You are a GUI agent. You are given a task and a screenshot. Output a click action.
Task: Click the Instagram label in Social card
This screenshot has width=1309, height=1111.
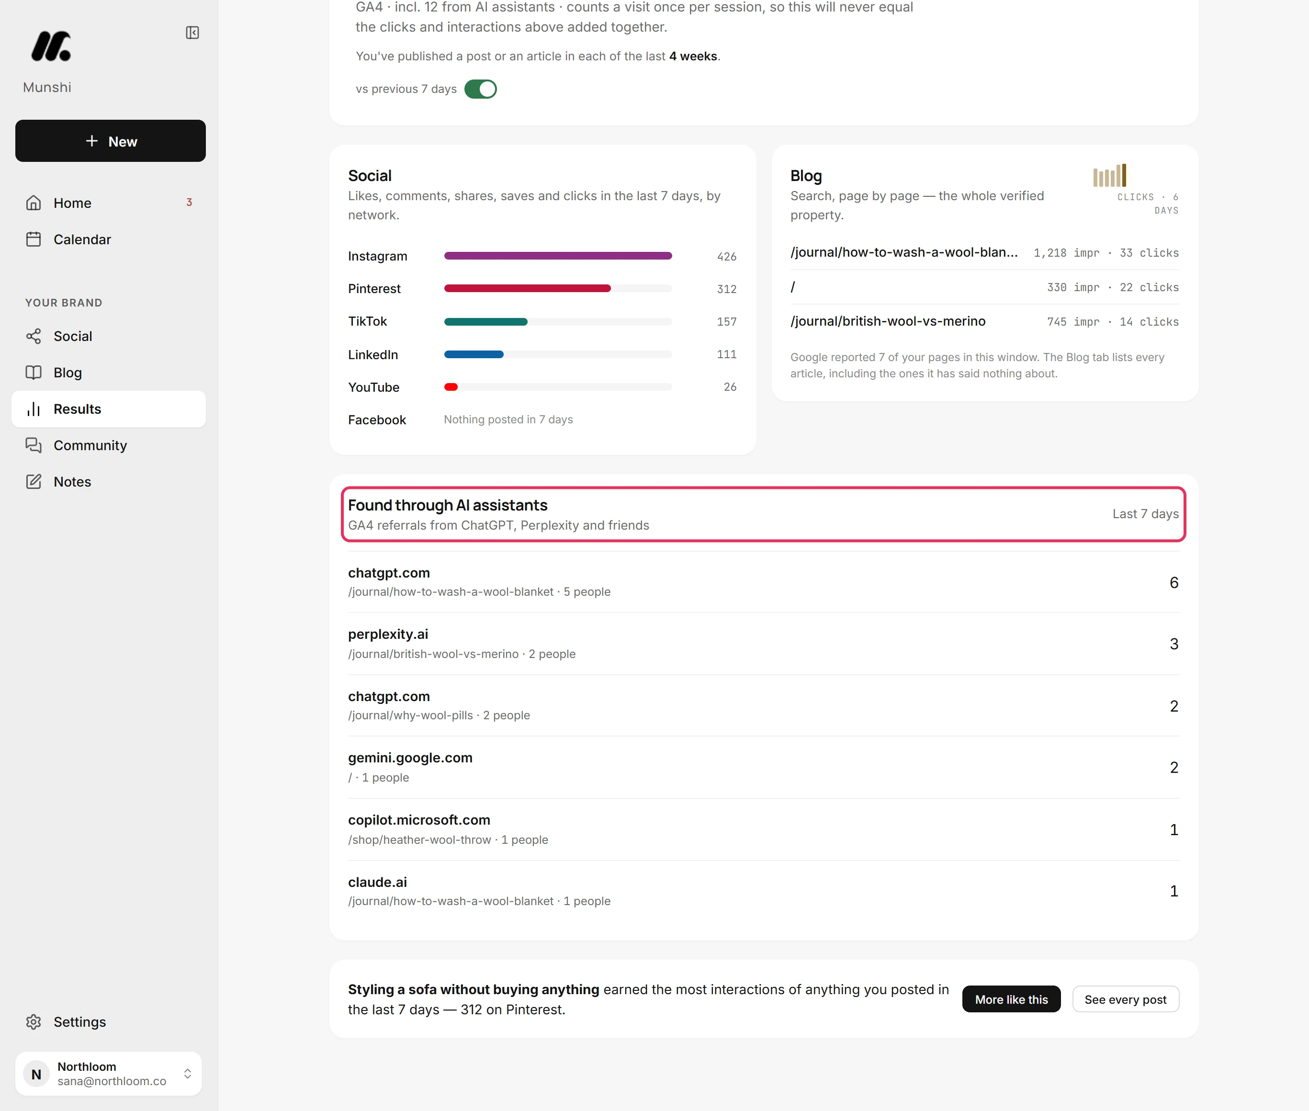(378, 256)
